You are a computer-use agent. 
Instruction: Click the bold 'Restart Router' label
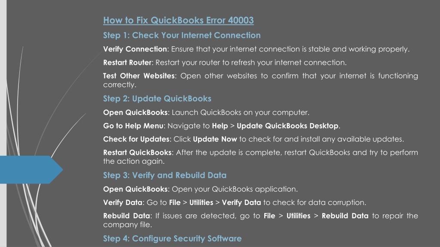pyautogui.click(x=127, y=63)
